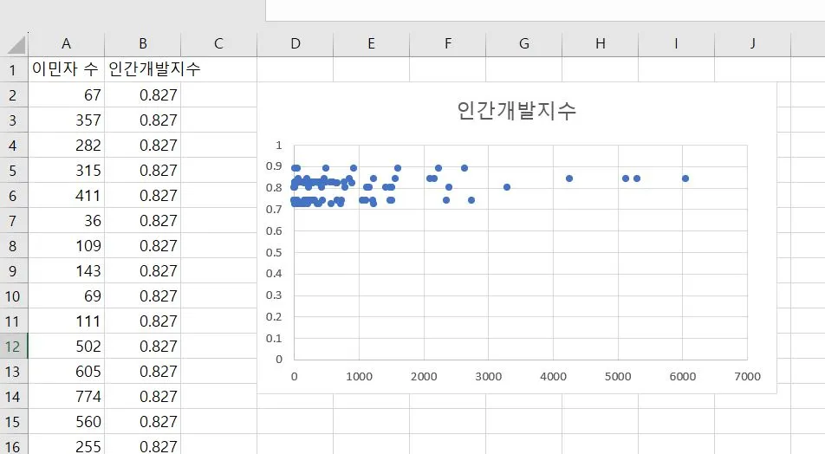The image size is (825, 454).
Task: Select column D header
Action: tap(296, 43)
